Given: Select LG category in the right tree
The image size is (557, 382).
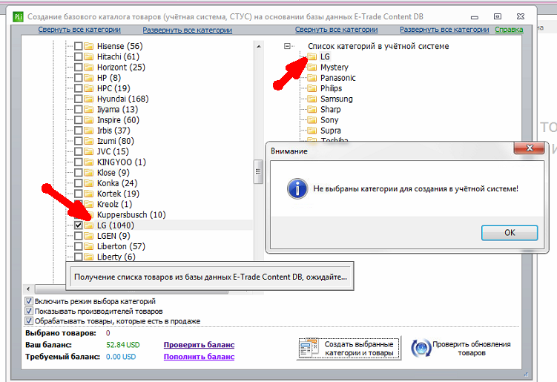Looking at the screenshot, I should tap(325, 57).
